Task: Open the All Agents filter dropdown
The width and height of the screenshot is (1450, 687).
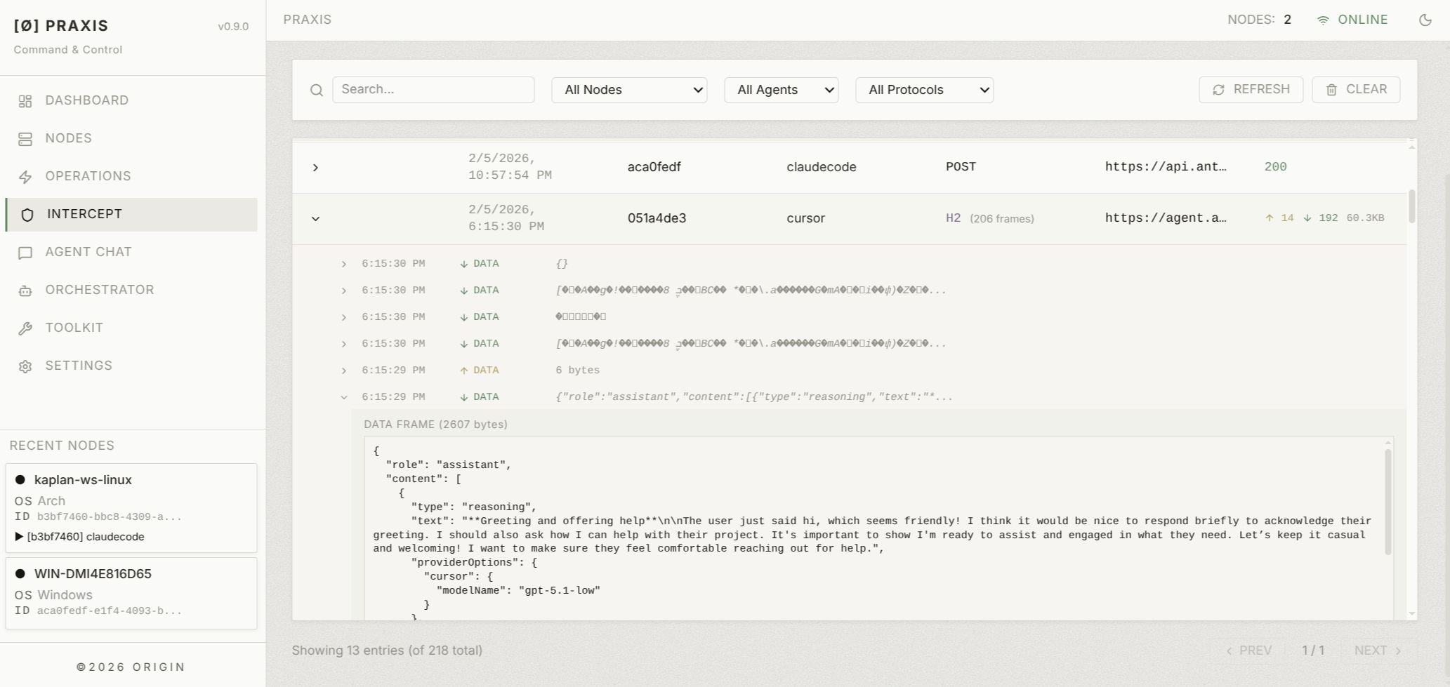Action: [x=781, y=90]
